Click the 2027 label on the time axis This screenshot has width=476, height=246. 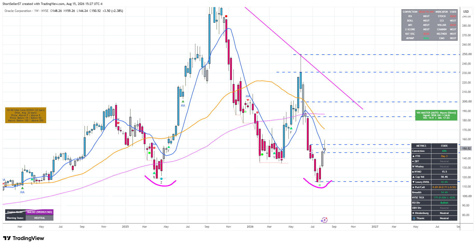375,227
